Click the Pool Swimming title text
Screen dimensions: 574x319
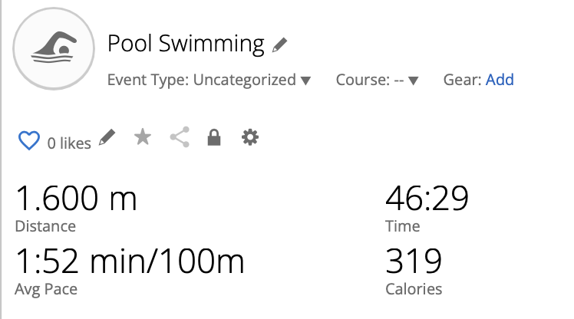coord(186,44)
